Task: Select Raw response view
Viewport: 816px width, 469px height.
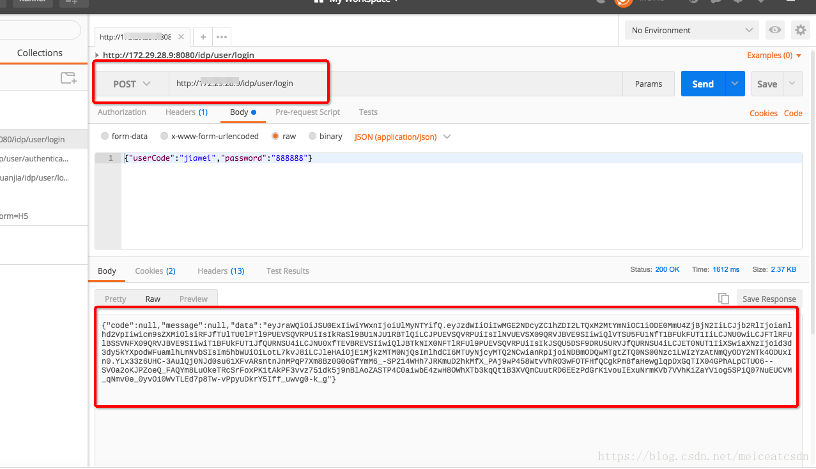Action: pos(153,299)
